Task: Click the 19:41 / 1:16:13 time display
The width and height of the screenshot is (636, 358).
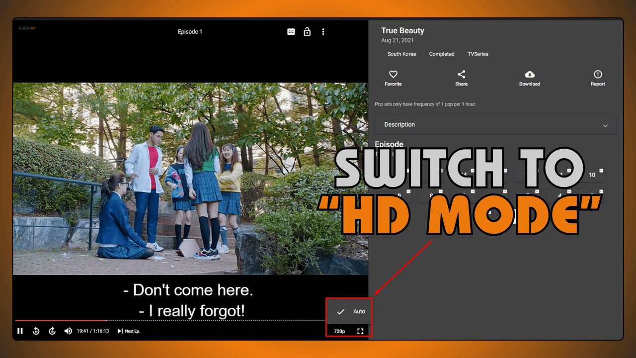Action: tap(92, 331)
